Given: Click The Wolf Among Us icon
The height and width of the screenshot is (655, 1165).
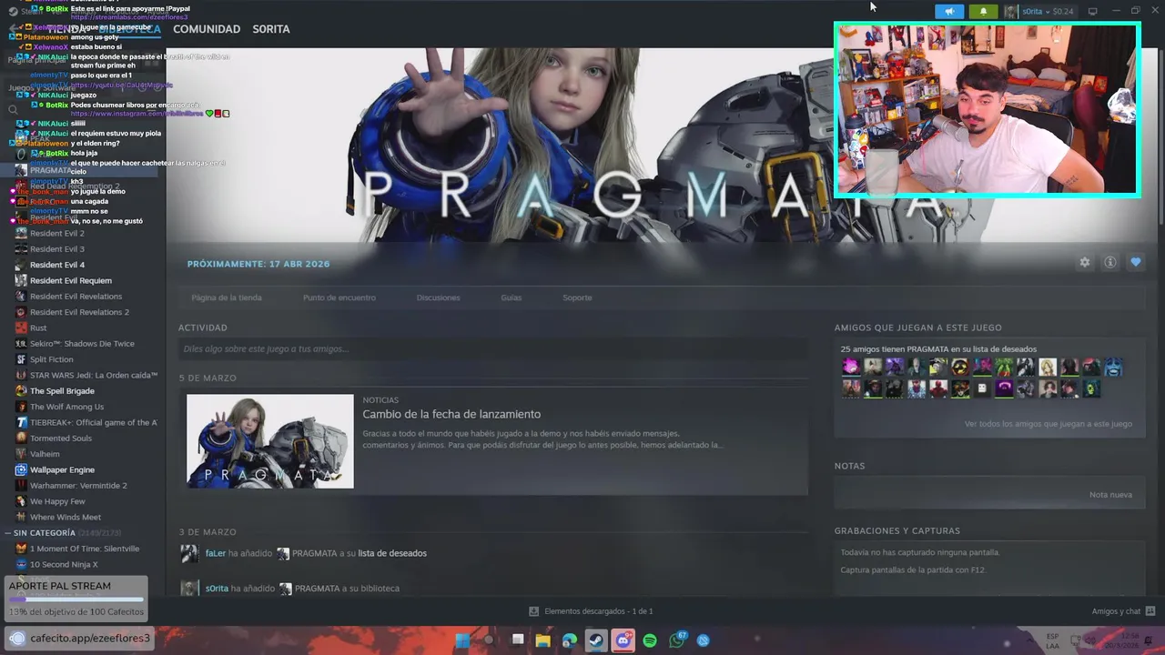Looking at the screenshot, I should point(21,407).
